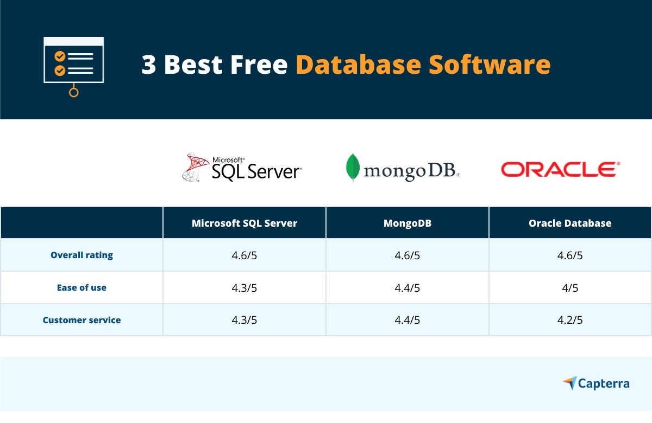Click the Microsoft SQL Server logo
This screenshot has width=652, height=423.
tap(242, 167)
